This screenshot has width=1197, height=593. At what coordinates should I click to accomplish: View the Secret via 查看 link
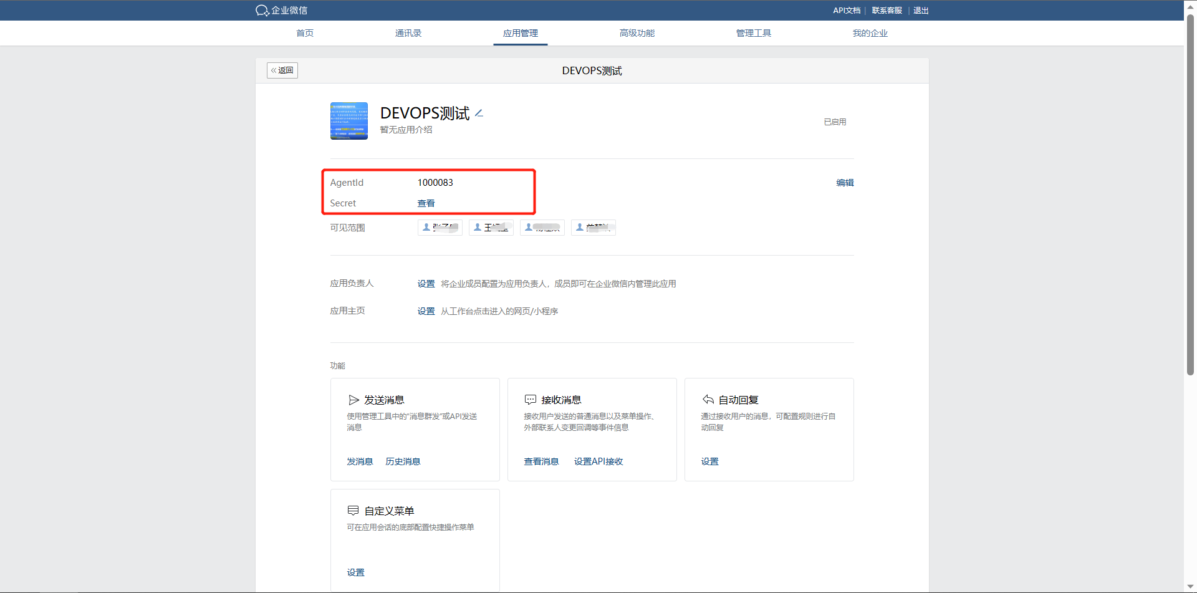(426, 203)
